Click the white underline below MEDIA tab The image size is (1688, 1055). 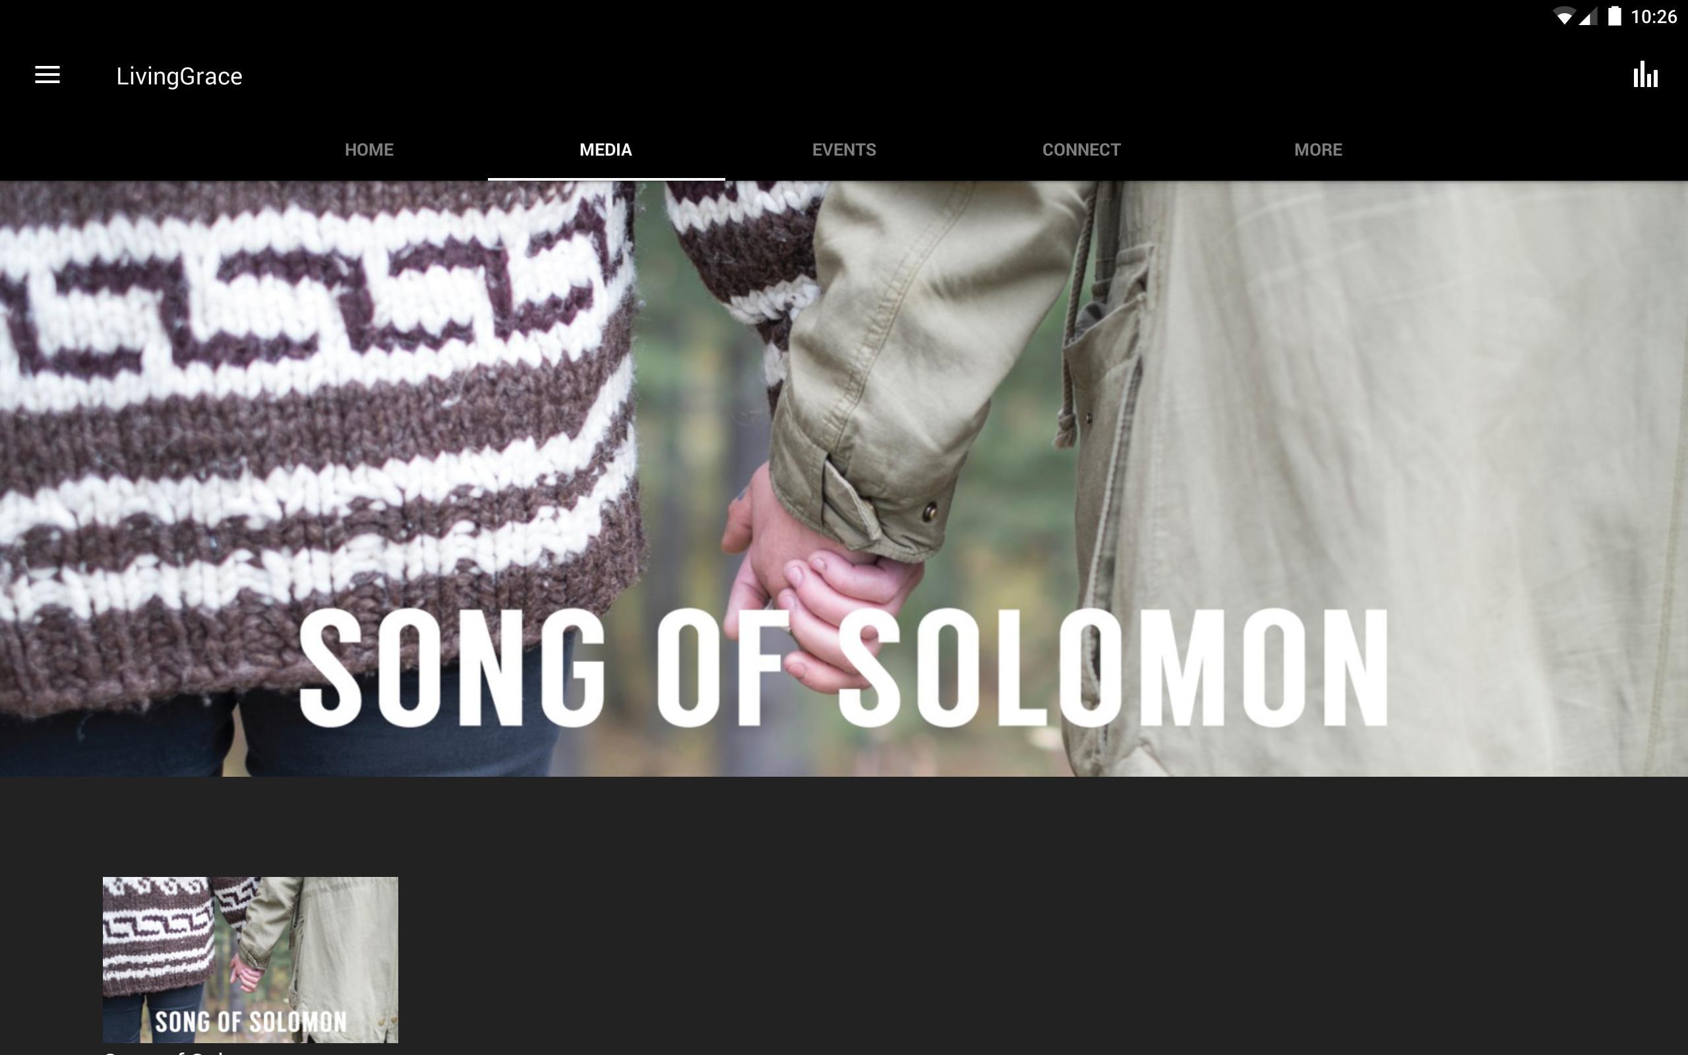point(605,179)
